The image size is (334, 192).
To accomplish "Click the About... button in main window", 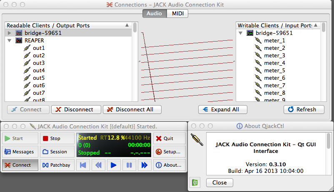I will (x=169, y=165).
